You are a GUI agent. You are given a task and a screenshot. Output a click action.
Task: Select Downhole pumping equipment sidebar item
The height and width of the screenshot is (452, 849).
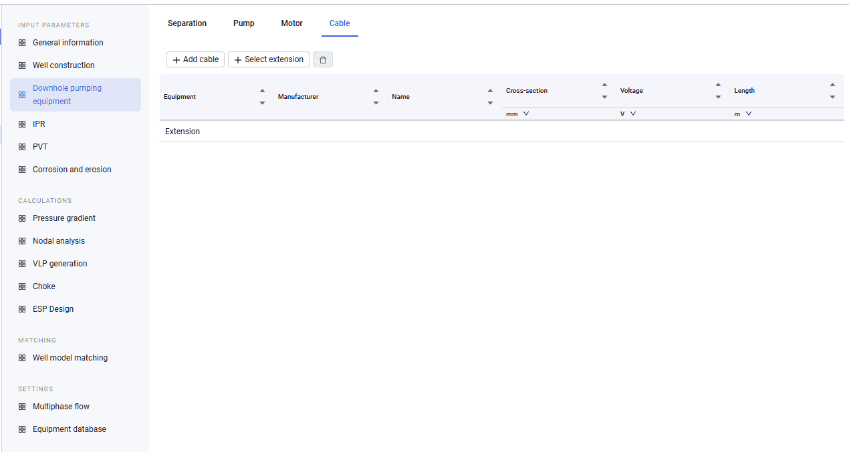pyautogui.click(x=75, y=95)
